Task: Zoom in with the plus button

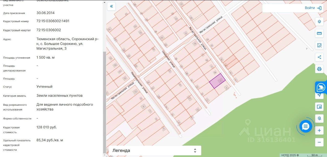Action: click(x=319, y=131)
